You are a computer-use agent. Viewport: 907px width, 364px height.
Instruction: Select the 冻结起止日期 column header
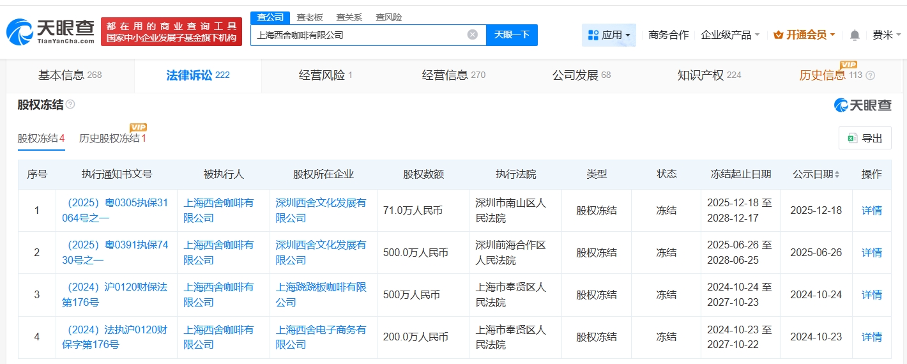[x=740, y=174]
